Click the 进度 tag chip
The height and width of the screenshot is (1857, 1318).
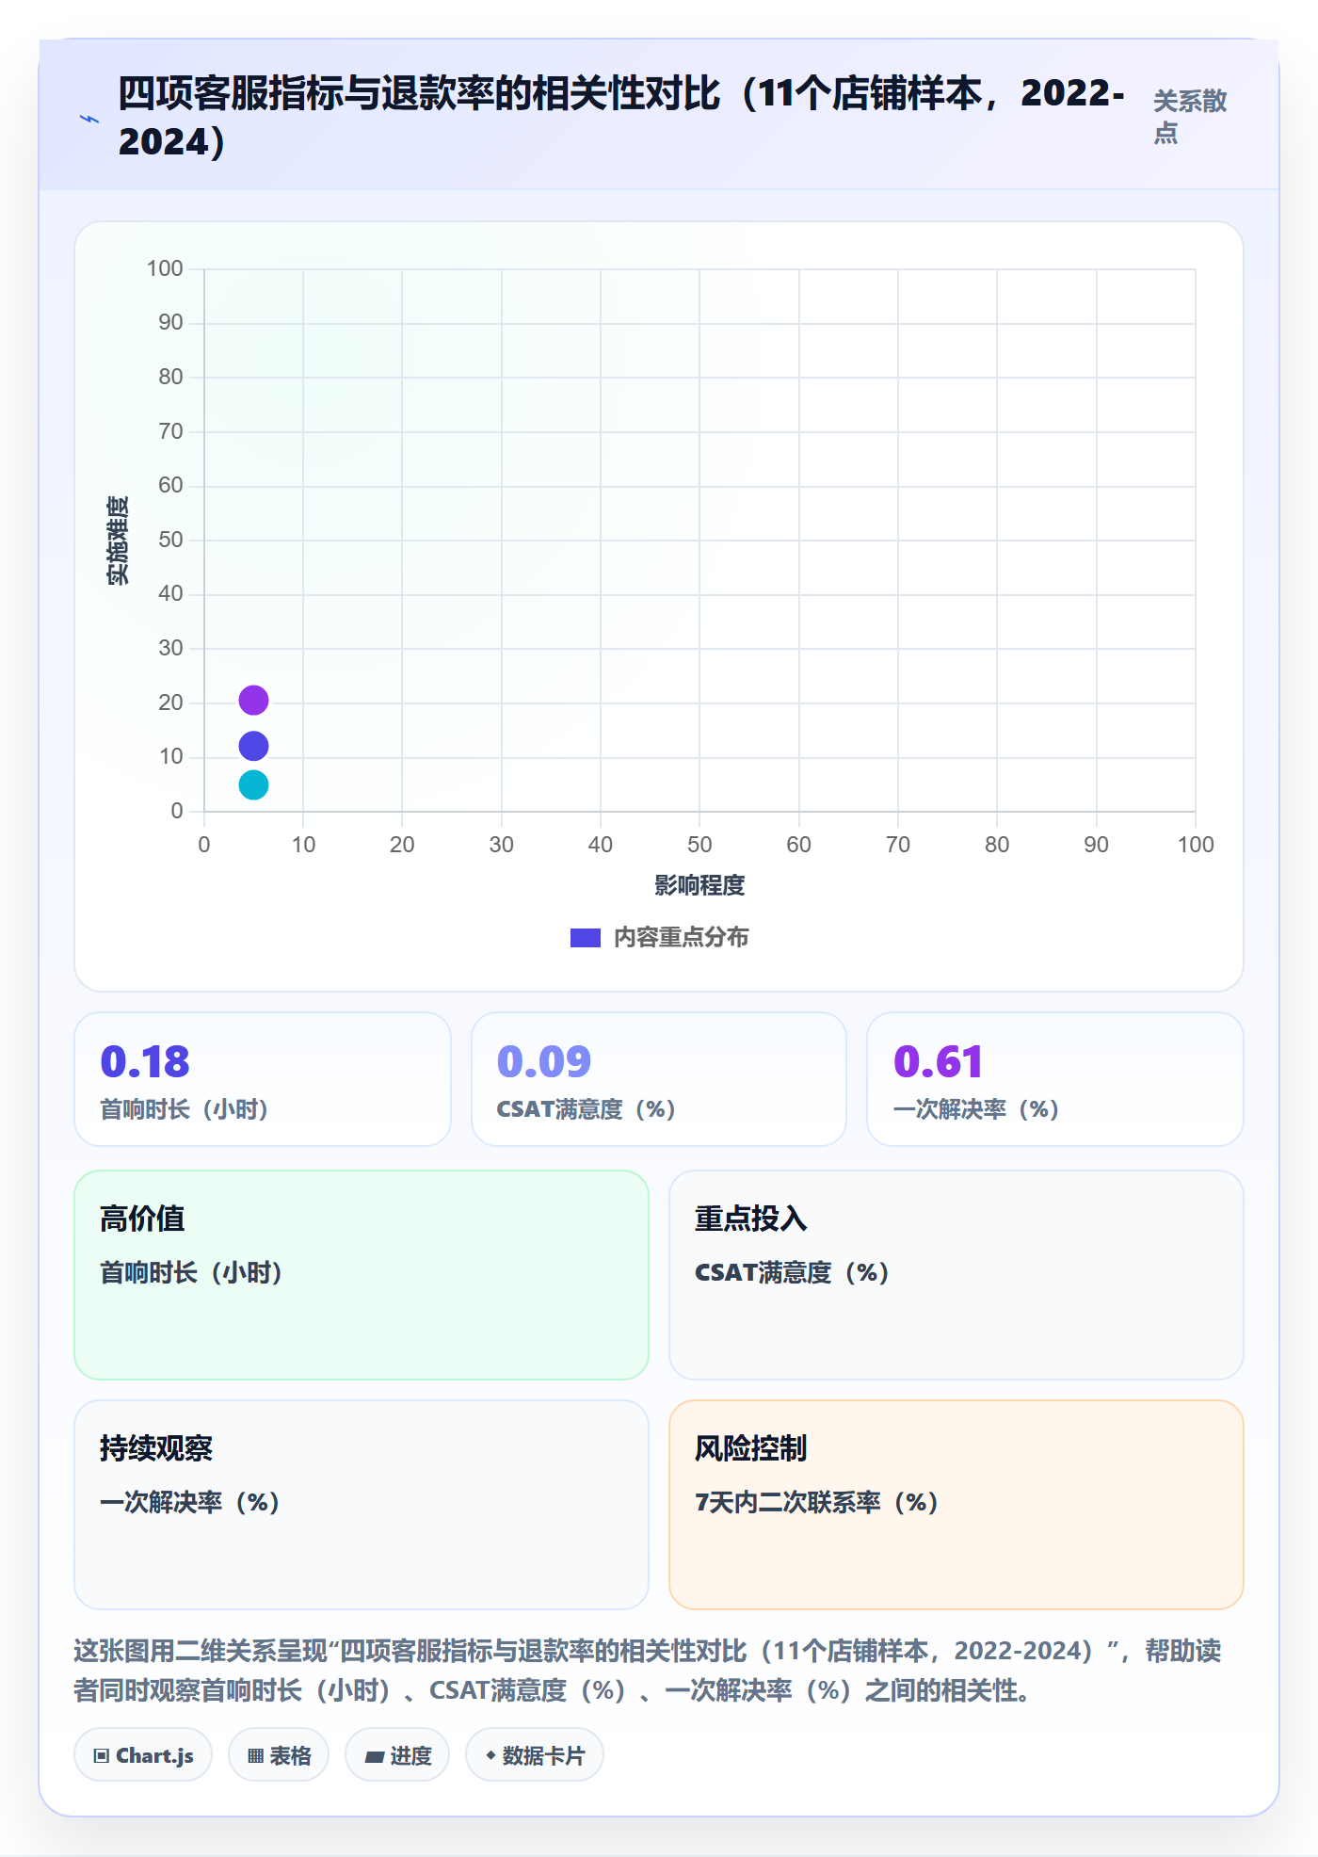click(x=397, y=1755)
